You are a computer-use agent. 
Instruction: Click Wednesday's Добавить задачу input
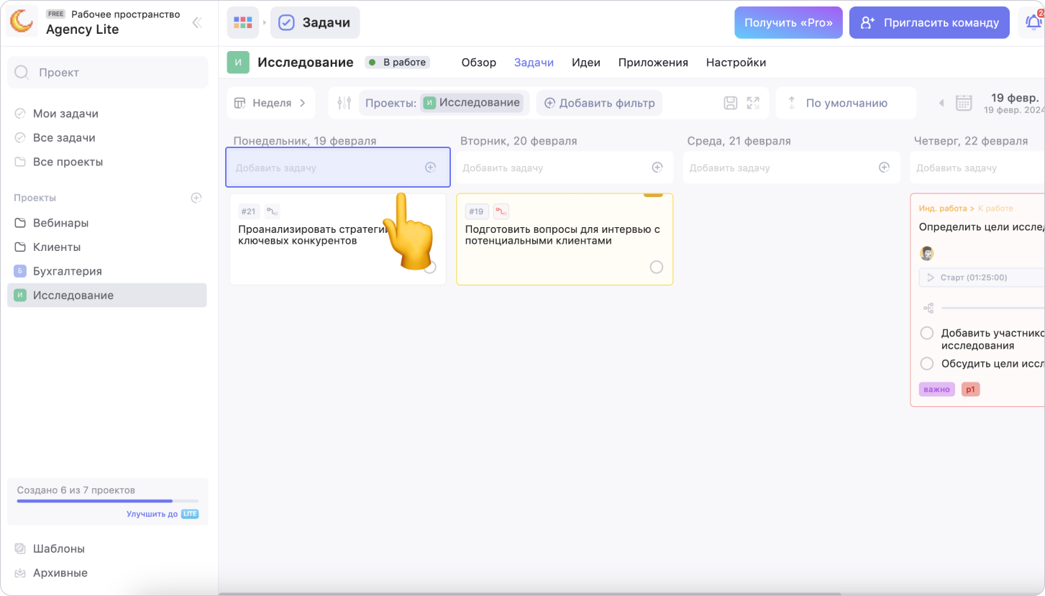pyautogui.click(x=792, y=168)
